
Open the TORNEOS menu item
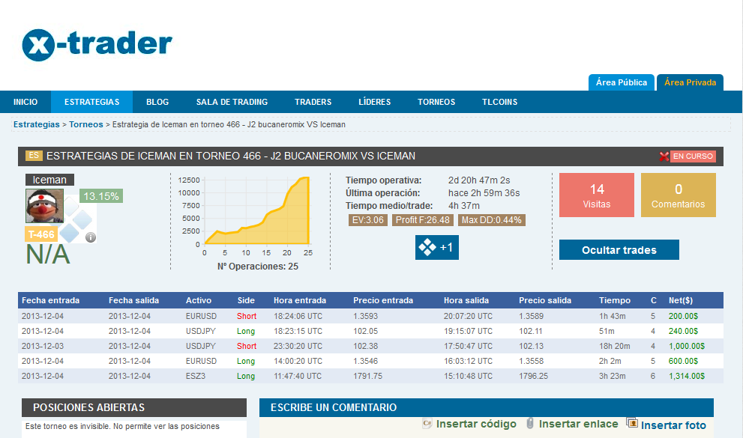(436, 102)
